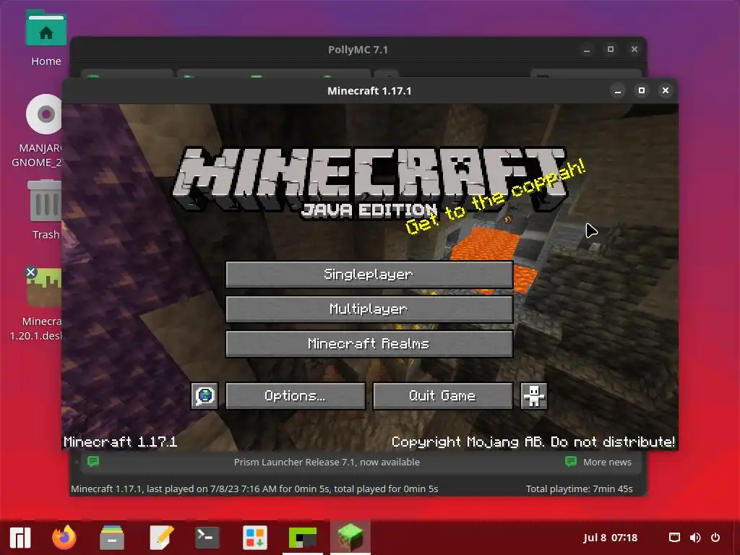The width and height of the screenshot is (740, 555).
Task: Click the Minecraft 1.17.1 version text in game
Action: (121, 442)
